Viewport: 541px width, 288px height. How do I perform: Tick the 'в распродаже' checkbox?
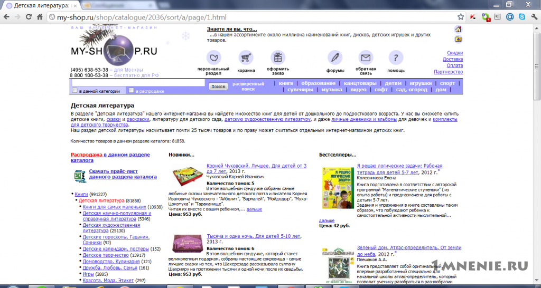pos(131,91)
